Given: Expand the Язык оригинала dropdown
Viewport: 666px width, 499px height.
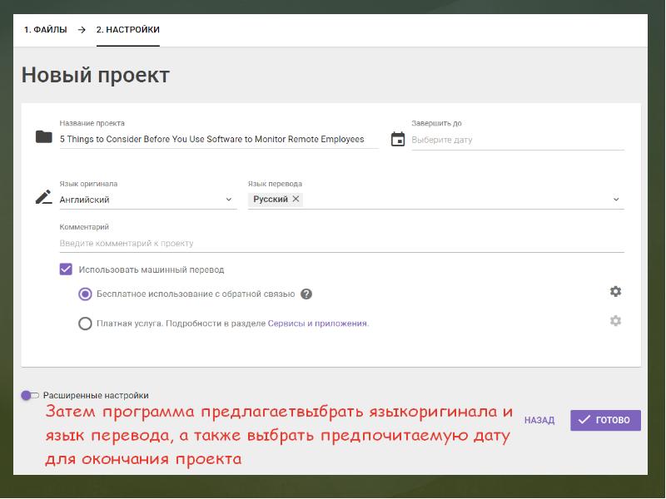Looking at the screenshot, I should [230, 200].
